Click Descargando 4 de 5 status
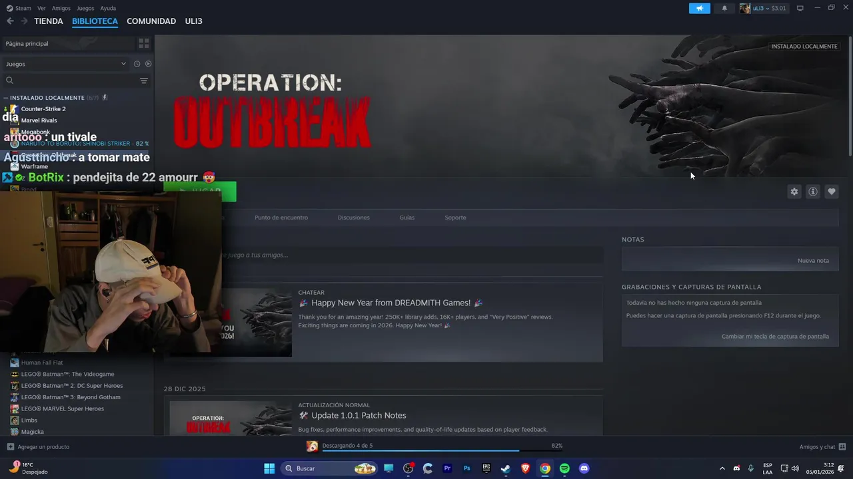 tap(347, 446)
